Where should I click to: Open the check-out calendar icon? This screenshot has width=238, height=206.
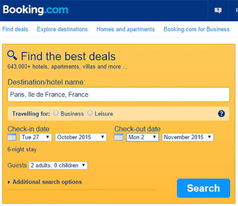119,137
